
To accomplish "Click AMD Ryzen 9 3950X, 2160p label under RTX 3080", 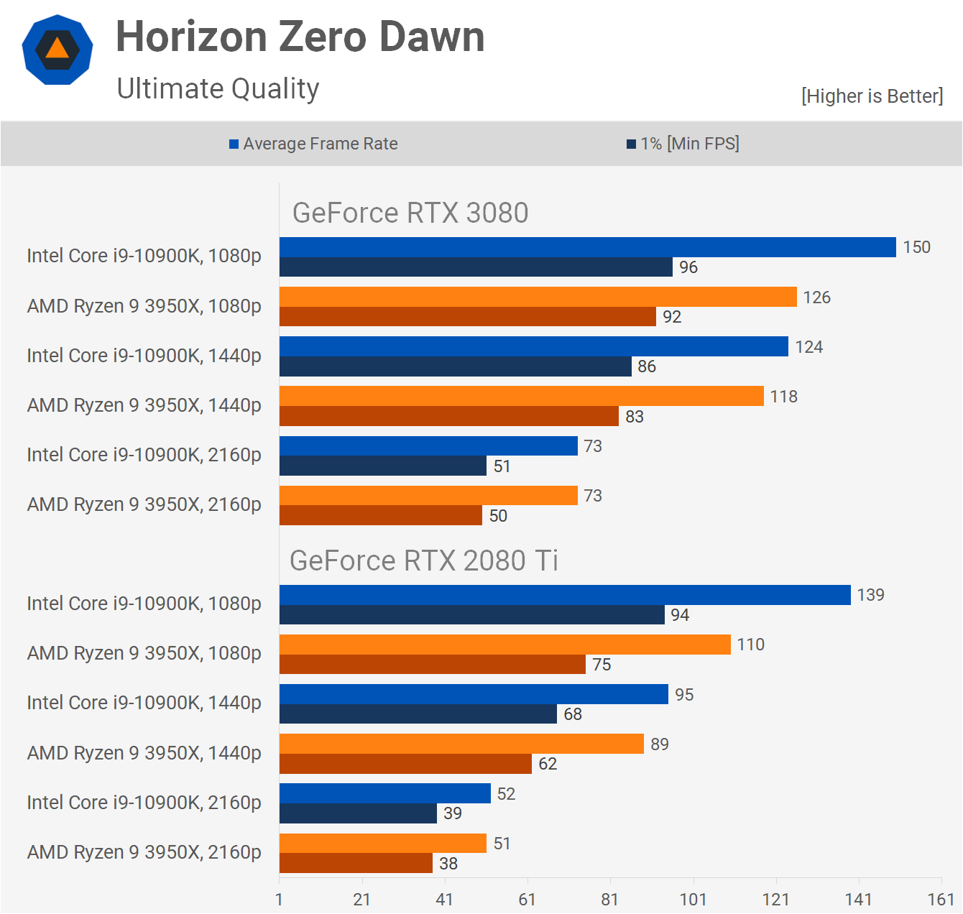I will point(144,504).
